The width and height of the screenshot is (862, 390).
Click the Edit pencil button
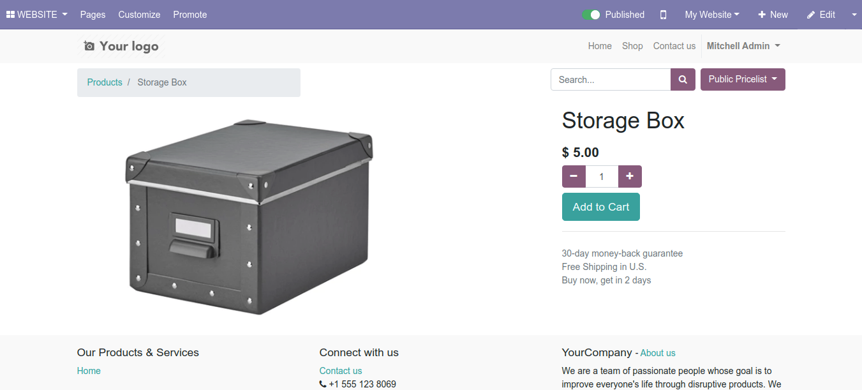pyautogui.click(x=821, y=15)
